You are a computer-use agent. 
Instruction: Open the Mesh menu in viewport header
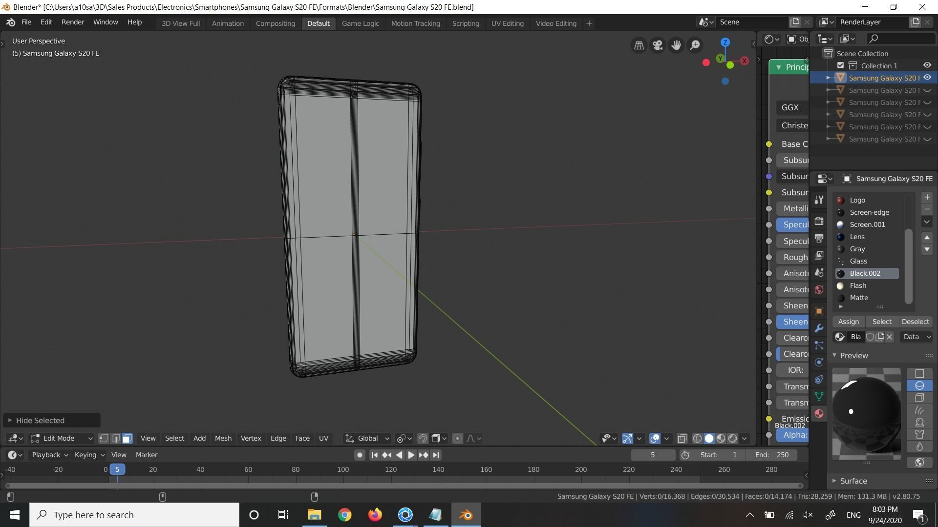tap(223, 438)
